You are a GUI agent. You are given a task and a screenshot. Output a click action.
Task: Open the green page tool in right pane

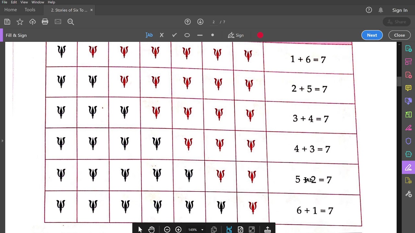pos(408,115)
